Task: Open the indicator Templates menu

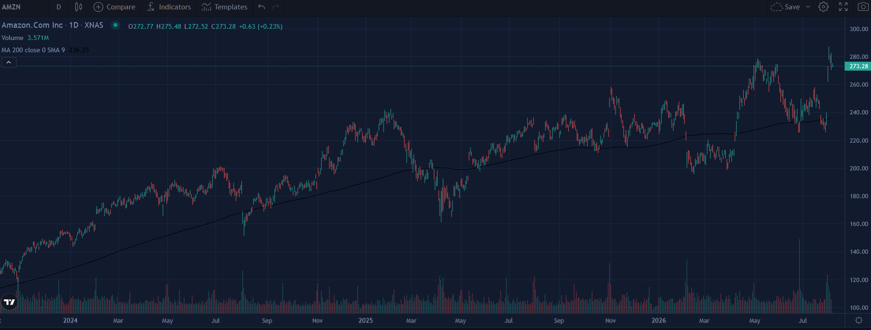Action: point(224,7)
